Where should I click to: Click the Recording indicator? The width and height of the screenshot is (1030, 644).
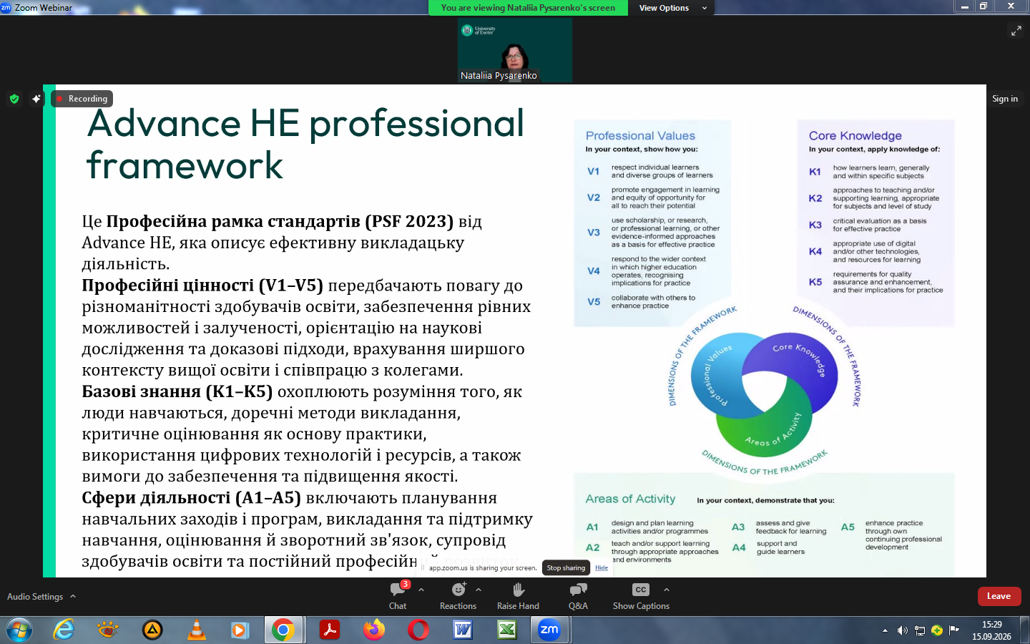tap(82, 99)
